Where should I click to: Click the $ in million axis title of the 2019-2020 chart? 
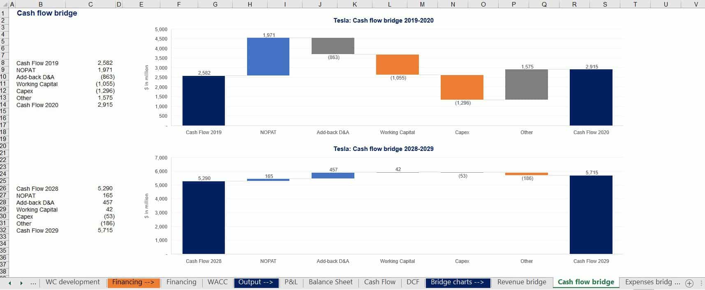click(147, 78)
